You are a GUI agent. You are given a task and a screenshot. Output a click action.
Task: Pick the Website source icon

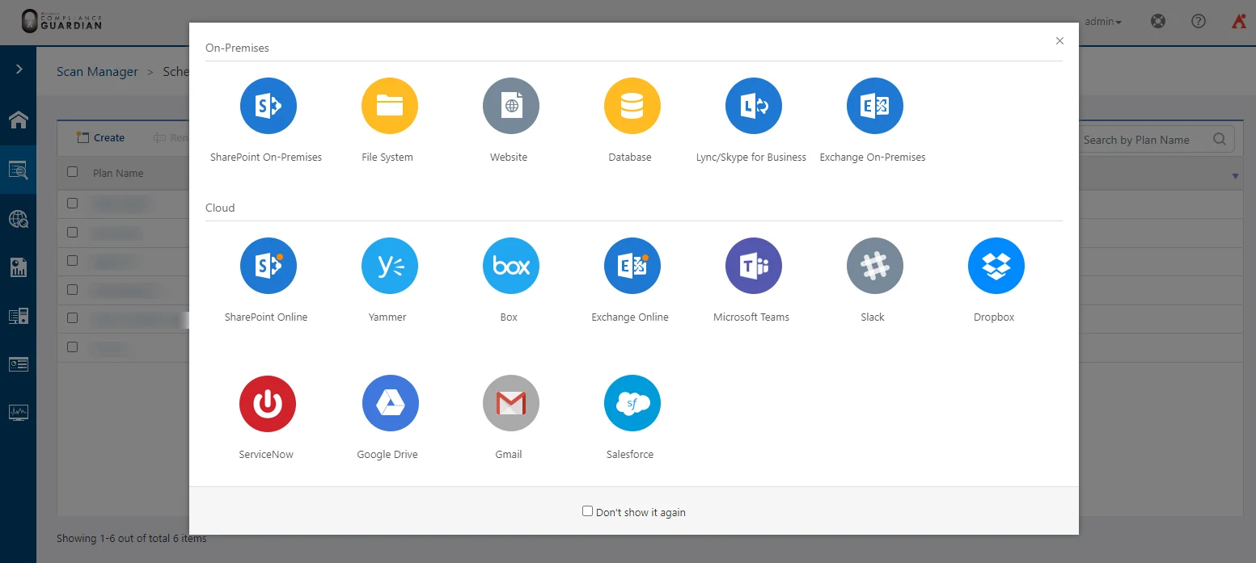pos(510,106)
